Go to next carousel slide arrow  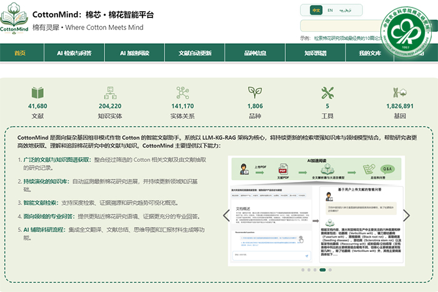coord(407,215)
